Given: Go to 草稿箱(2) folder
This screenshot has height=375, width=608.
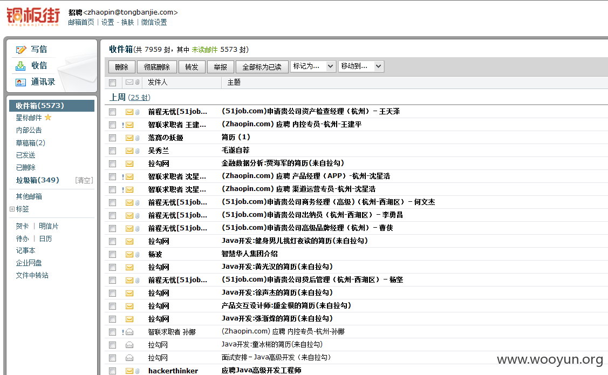Looking at the screenshot, I should [x=31, y=142].
